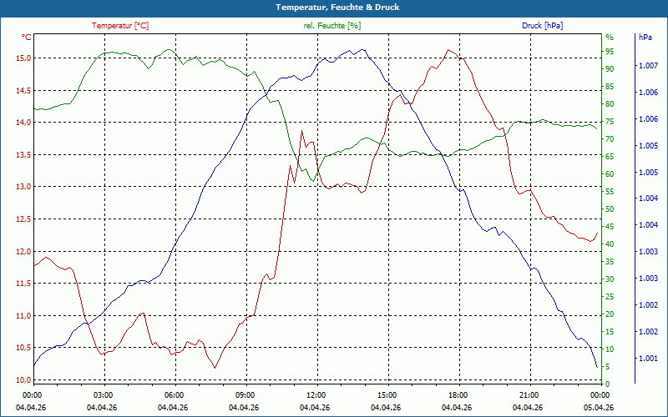Click temperature axis tick '14,5'

(23, 90)
